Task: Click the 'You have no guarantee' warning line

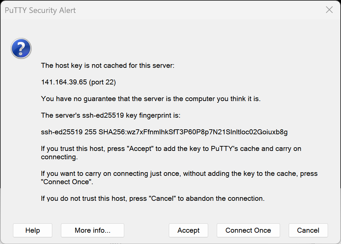Action: point(151,99)
